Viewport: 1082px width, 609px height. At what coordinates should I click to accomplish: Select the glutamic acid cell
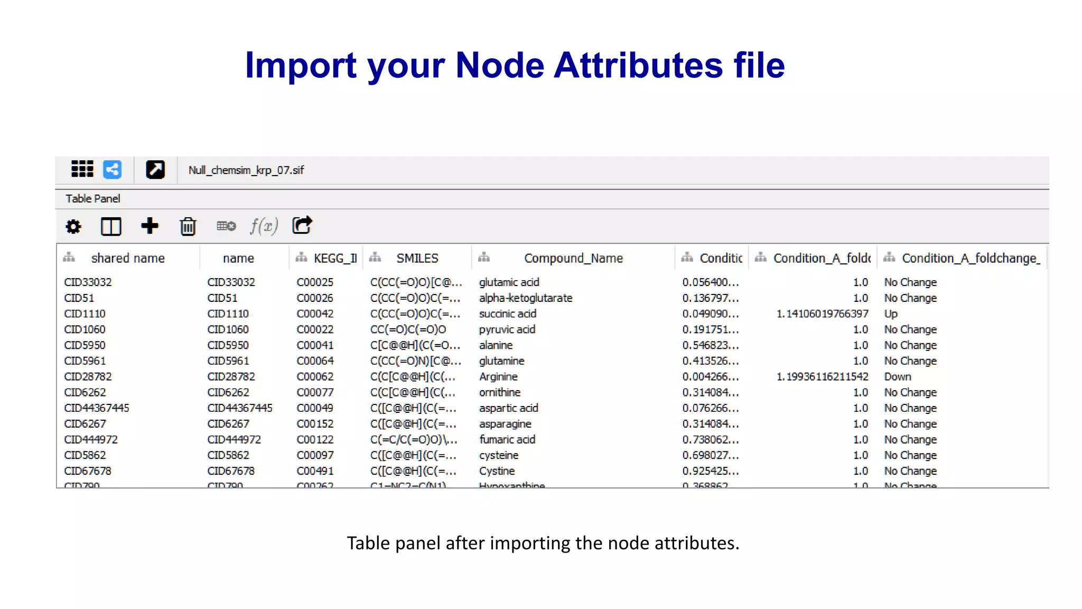(509, 282)
